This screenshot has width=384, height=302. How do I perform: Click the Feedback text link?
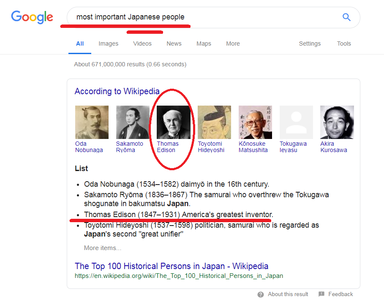click(x=340, y=294)
